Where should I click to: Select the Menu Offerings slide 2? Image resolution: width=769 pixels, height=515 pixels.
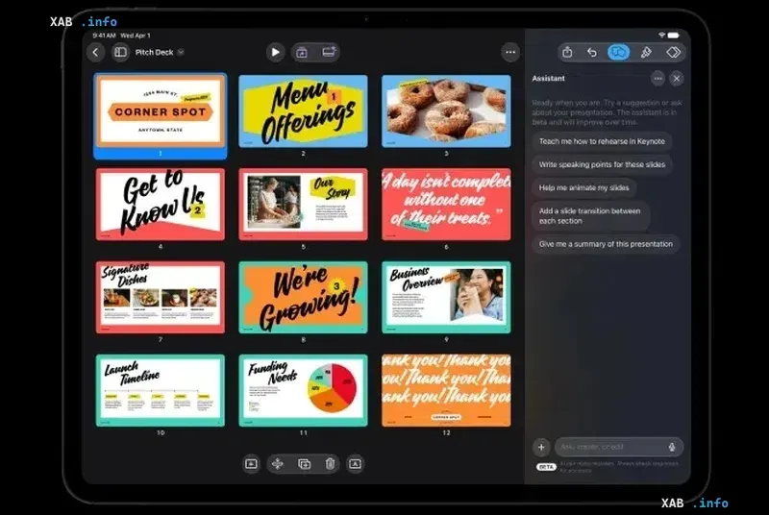coord(303,111)
